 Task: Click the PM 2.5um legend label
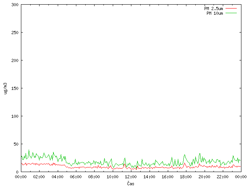tap(214, 9)
